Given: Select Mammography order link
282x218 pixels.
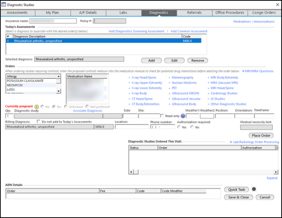Looking at the screenshot, I should point(183,77).
